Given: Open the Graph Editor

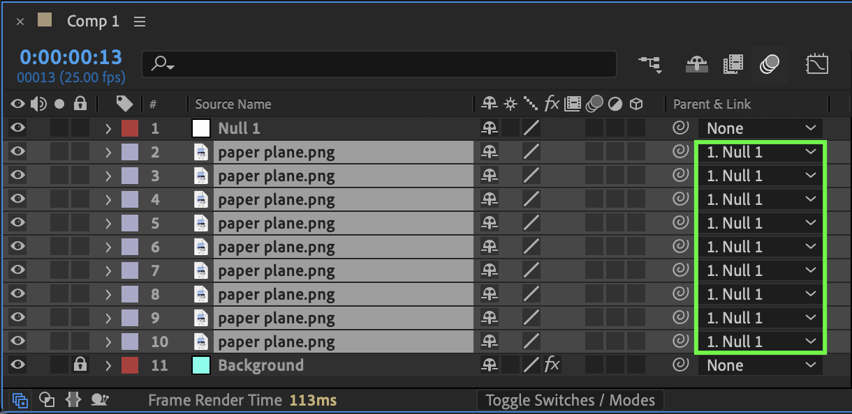Looking at the screenshot, I should click(816, 65).
